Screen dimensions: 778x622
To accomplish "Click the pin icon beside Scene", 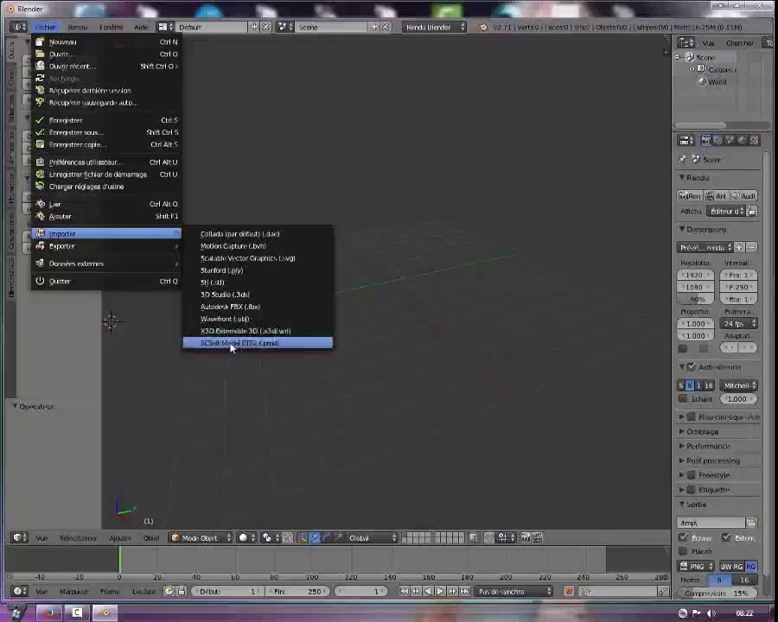I will coord(682,159).
